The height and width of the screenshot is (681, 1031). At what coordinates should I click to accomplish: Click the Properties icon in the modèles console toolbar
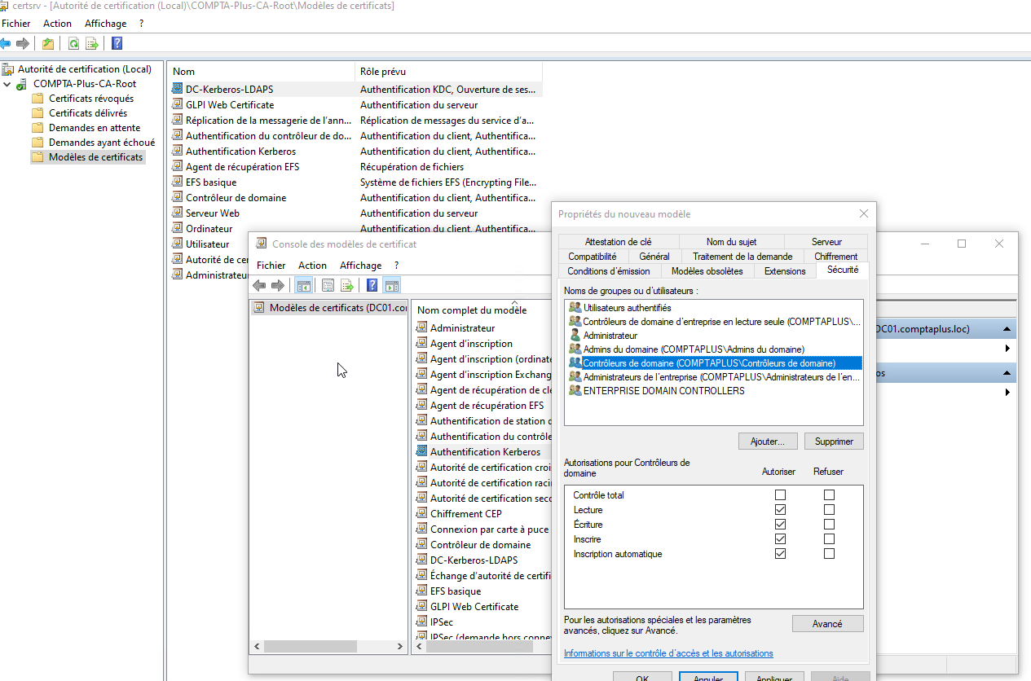[328, 285]
